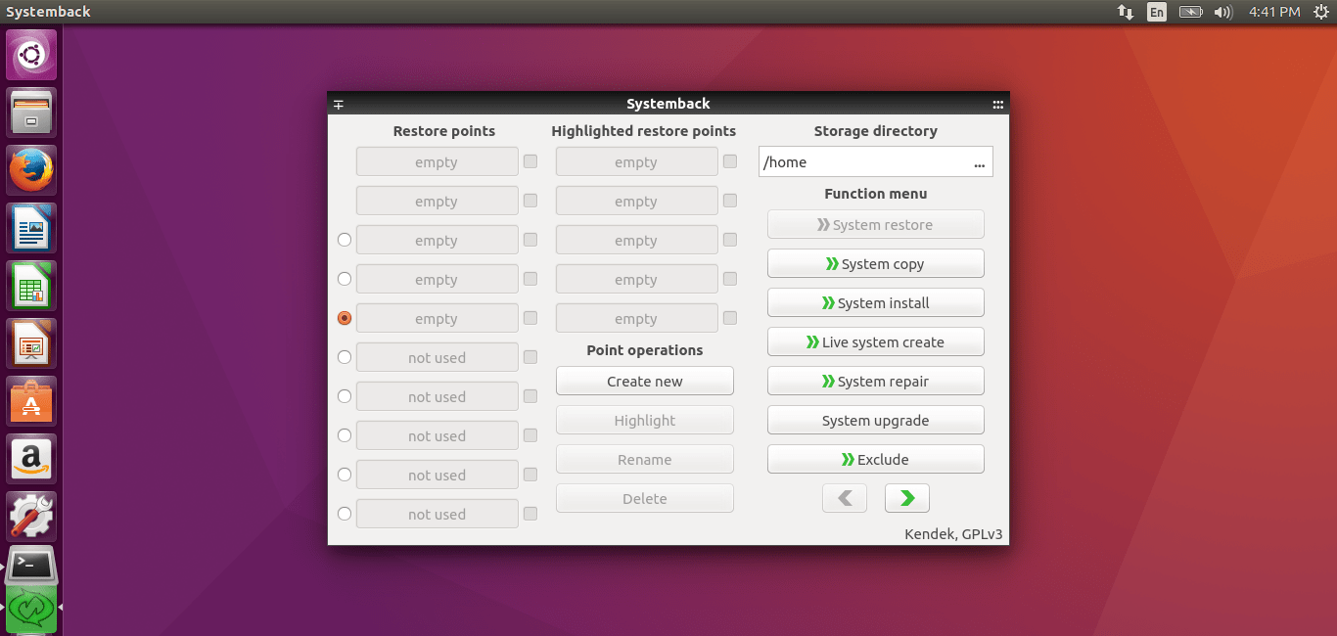
Task: Browse storage directory with the ... button
Action: coord(980,162)
